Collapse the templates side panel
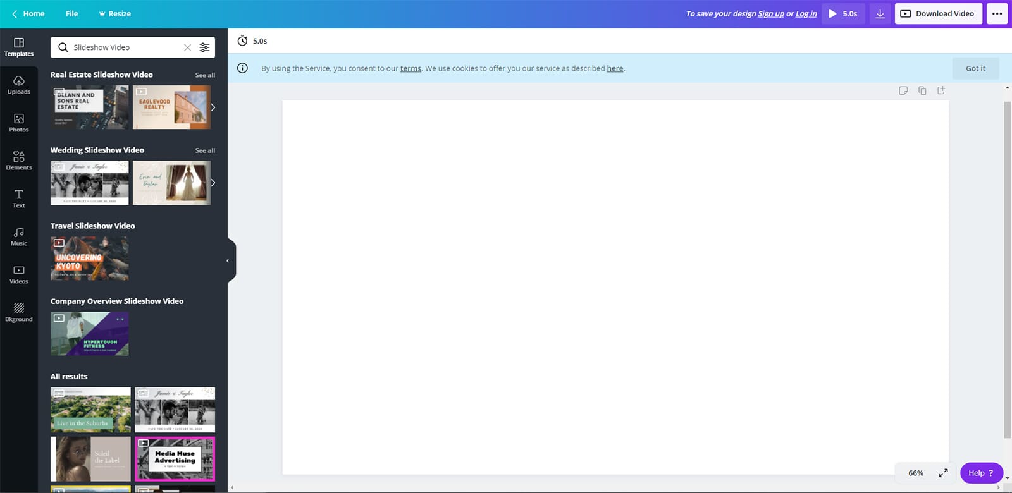Viewport: 1012px width, 493px height. [228, 260]
